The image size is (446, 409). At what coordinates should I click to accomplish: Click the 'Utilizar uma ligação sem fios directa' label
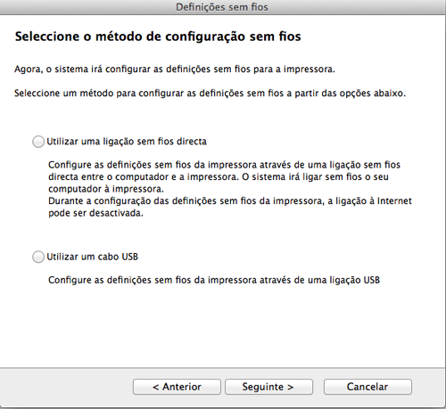click(x=127, y=142)
